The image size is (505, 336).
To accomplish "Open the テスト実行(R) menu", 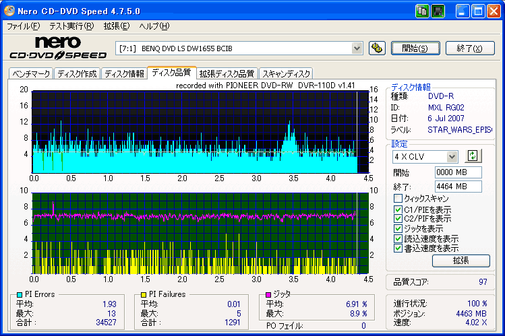I will point(71,26).
